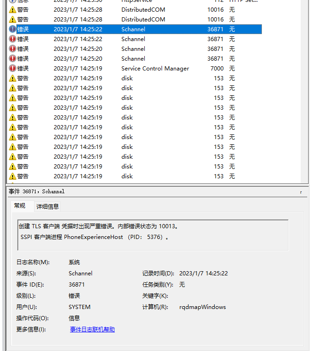The height and width of the screenshot is (351, 310).
Task: Close the event 36871 preview pane
Action: (x=301, y=192)
